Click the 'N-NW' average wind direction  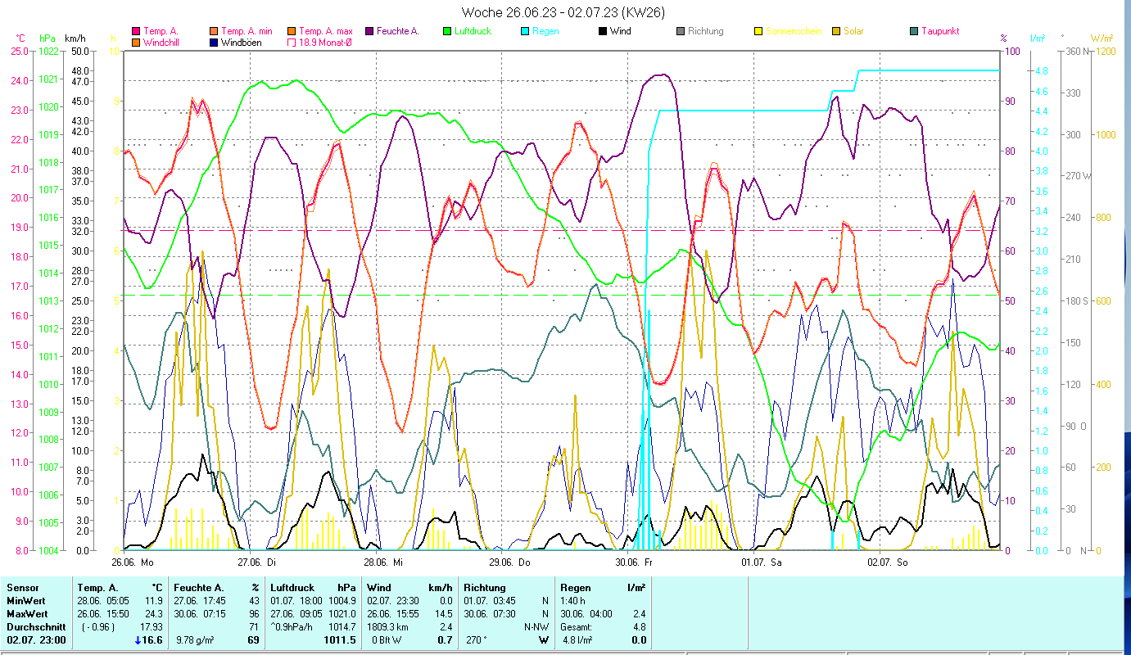[x=536, y=627]
